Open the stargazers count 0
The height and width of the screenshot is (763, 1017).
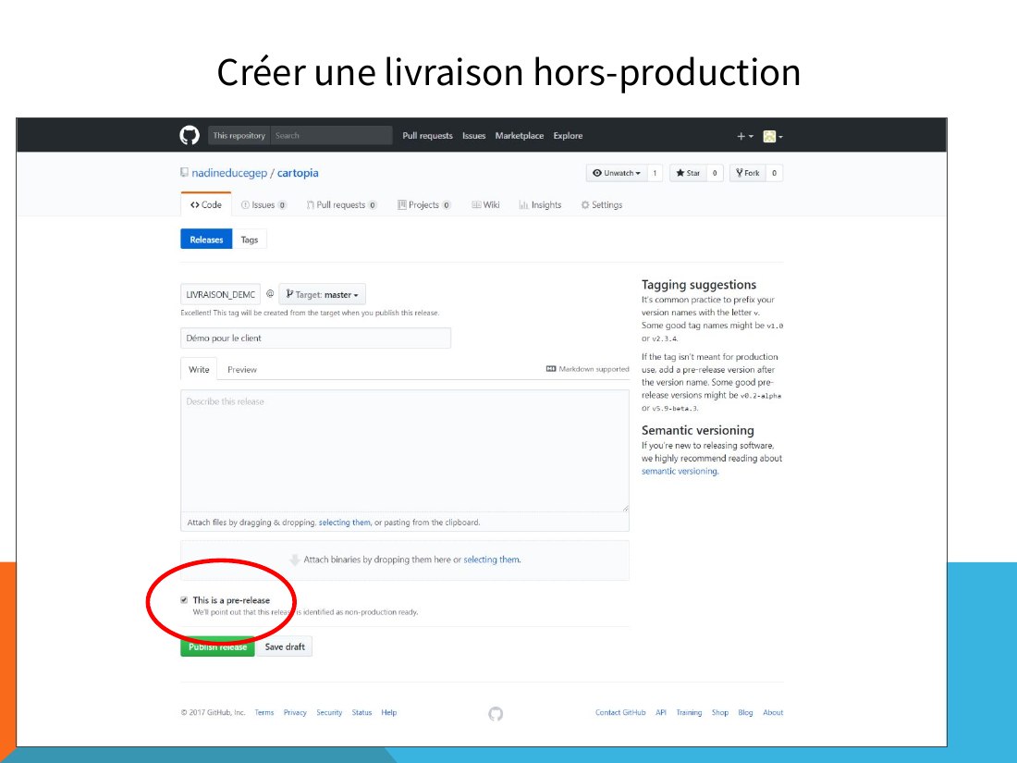[x=714, y=173]
